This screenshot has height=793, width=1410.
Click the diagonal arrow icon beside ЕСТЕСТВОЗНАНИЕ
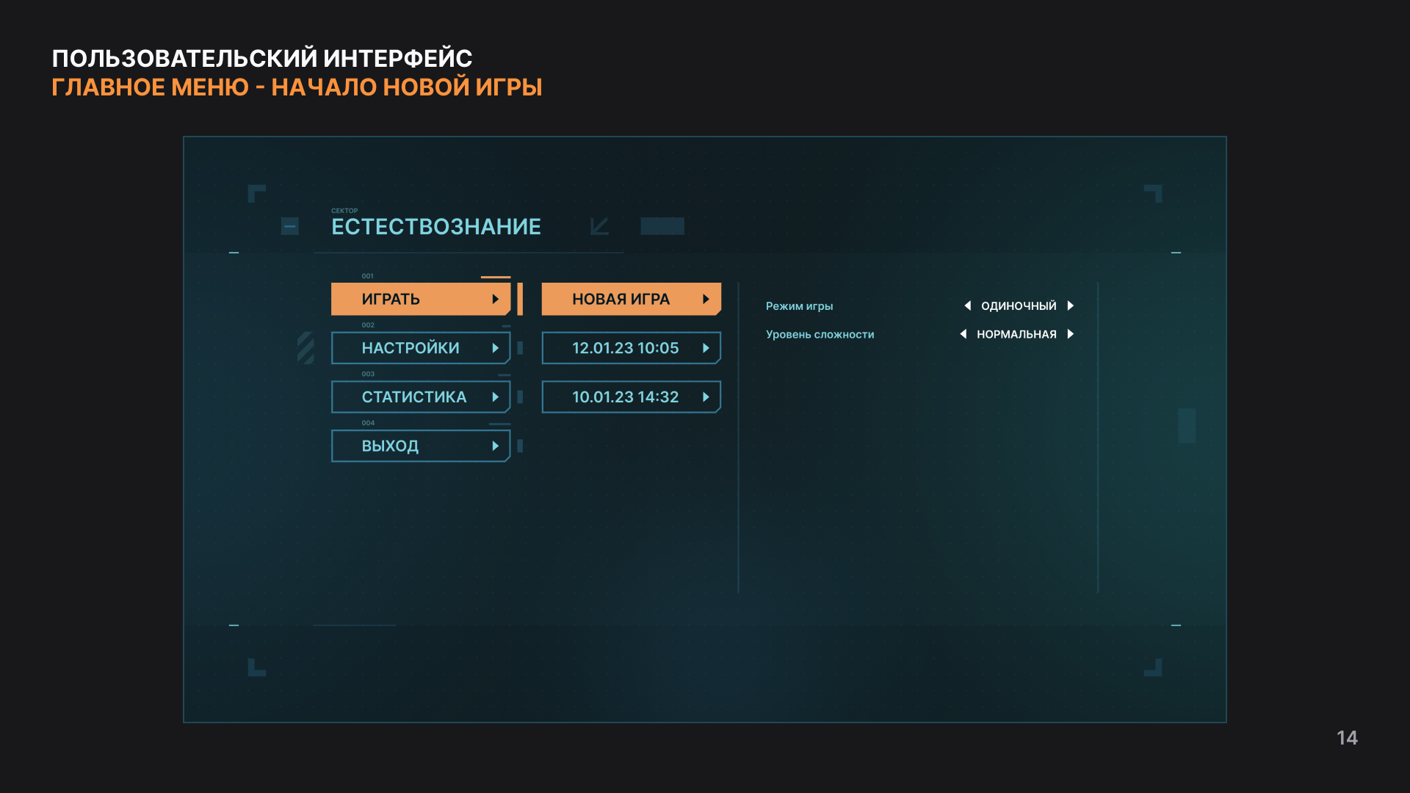pyautogui.click(x=599, y=226)
